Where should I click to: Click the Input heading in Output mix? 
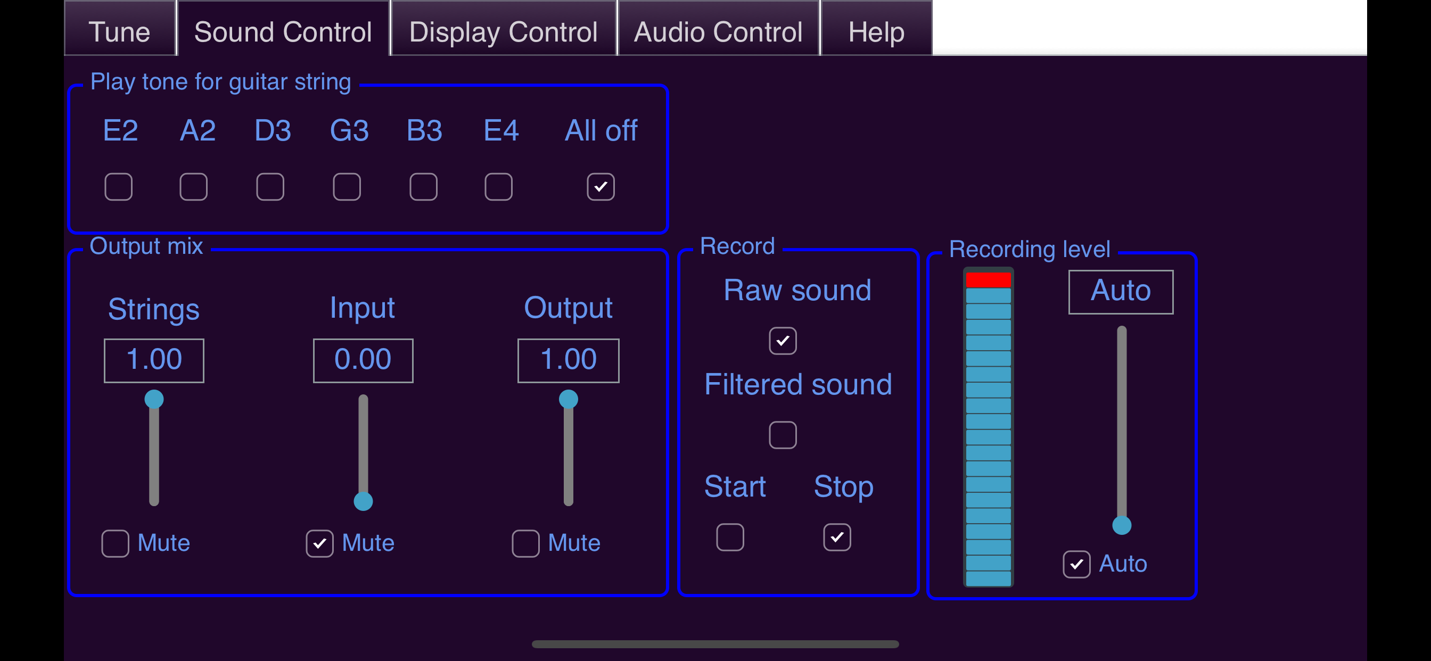pyautogui.click(x=361, y=308)
